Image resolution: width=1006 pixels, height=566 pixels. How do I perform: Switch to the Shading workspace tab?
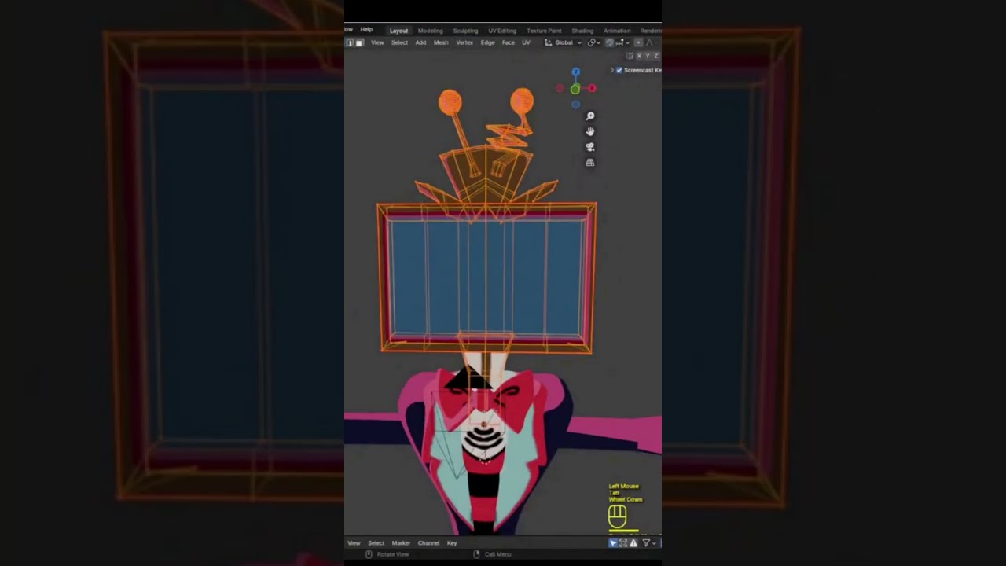coord(582,31)
